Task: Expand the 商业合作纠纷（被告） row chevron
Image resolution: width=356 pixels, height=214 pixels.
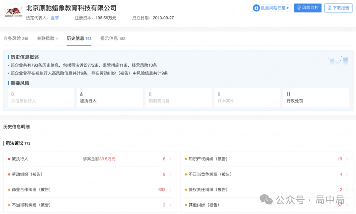Action: (x=170, y=190)
